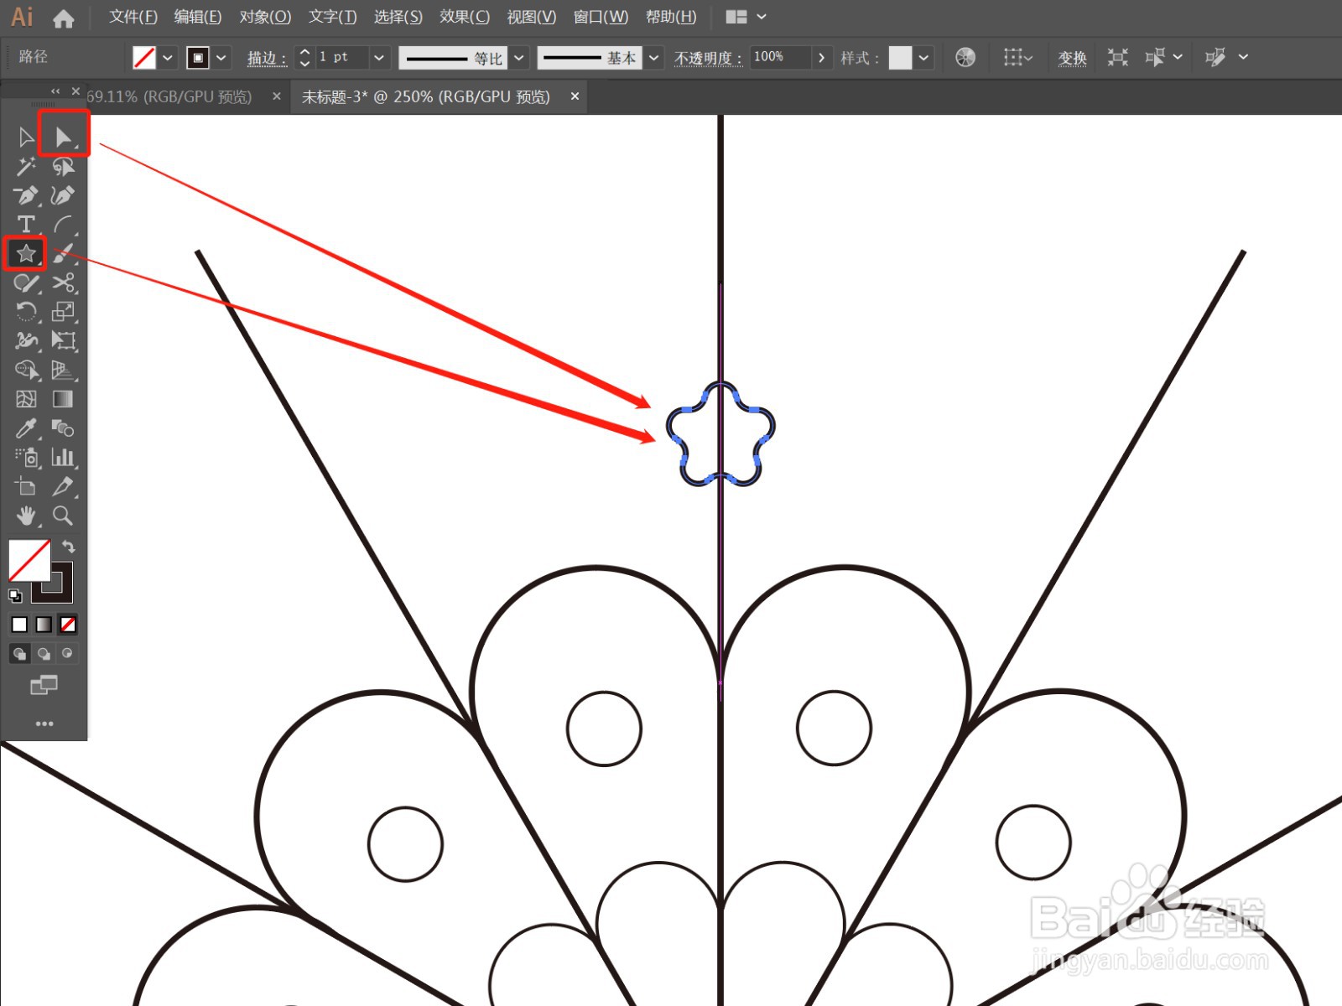Select the Star shape tool

click(x=26, y=252)
